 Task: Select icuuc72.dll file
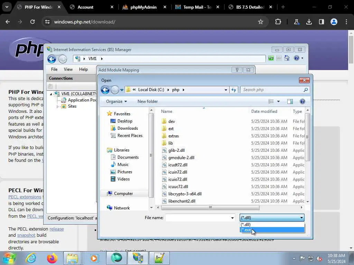(x=178, y=187)
